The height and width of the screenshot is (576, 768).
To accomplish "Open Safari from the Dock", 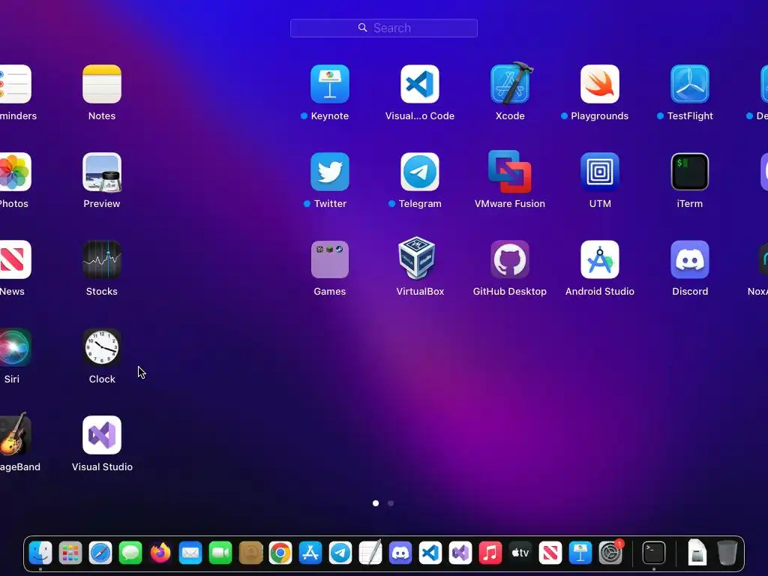I will pyautogui.click(x=100, y=553).
